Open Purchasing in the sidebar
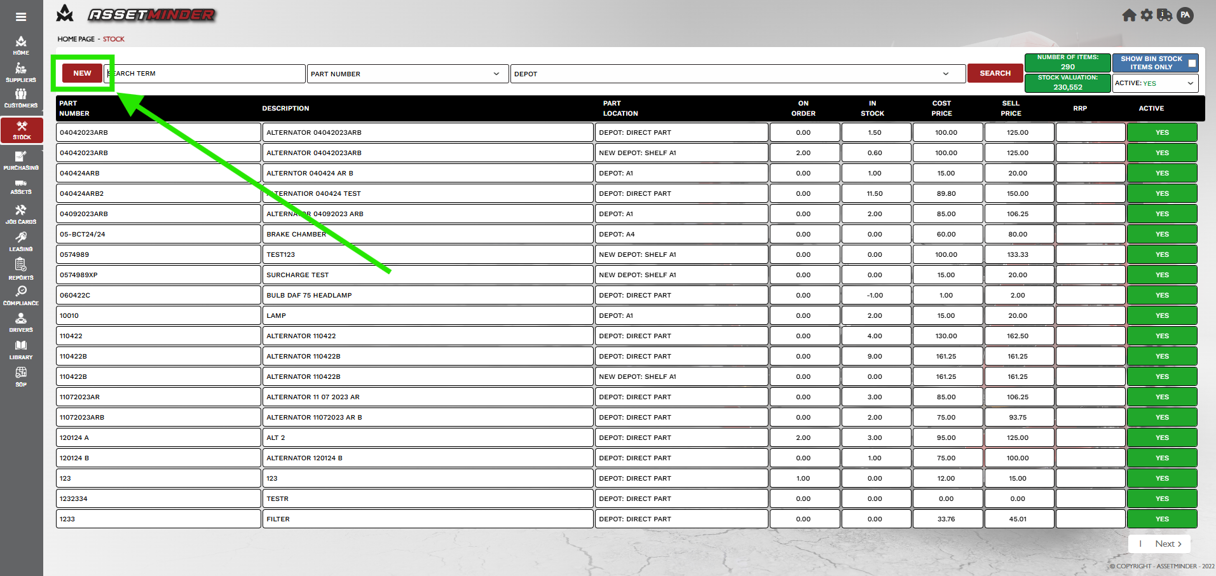Screen dimensions: 1216x576 (21, 160)
